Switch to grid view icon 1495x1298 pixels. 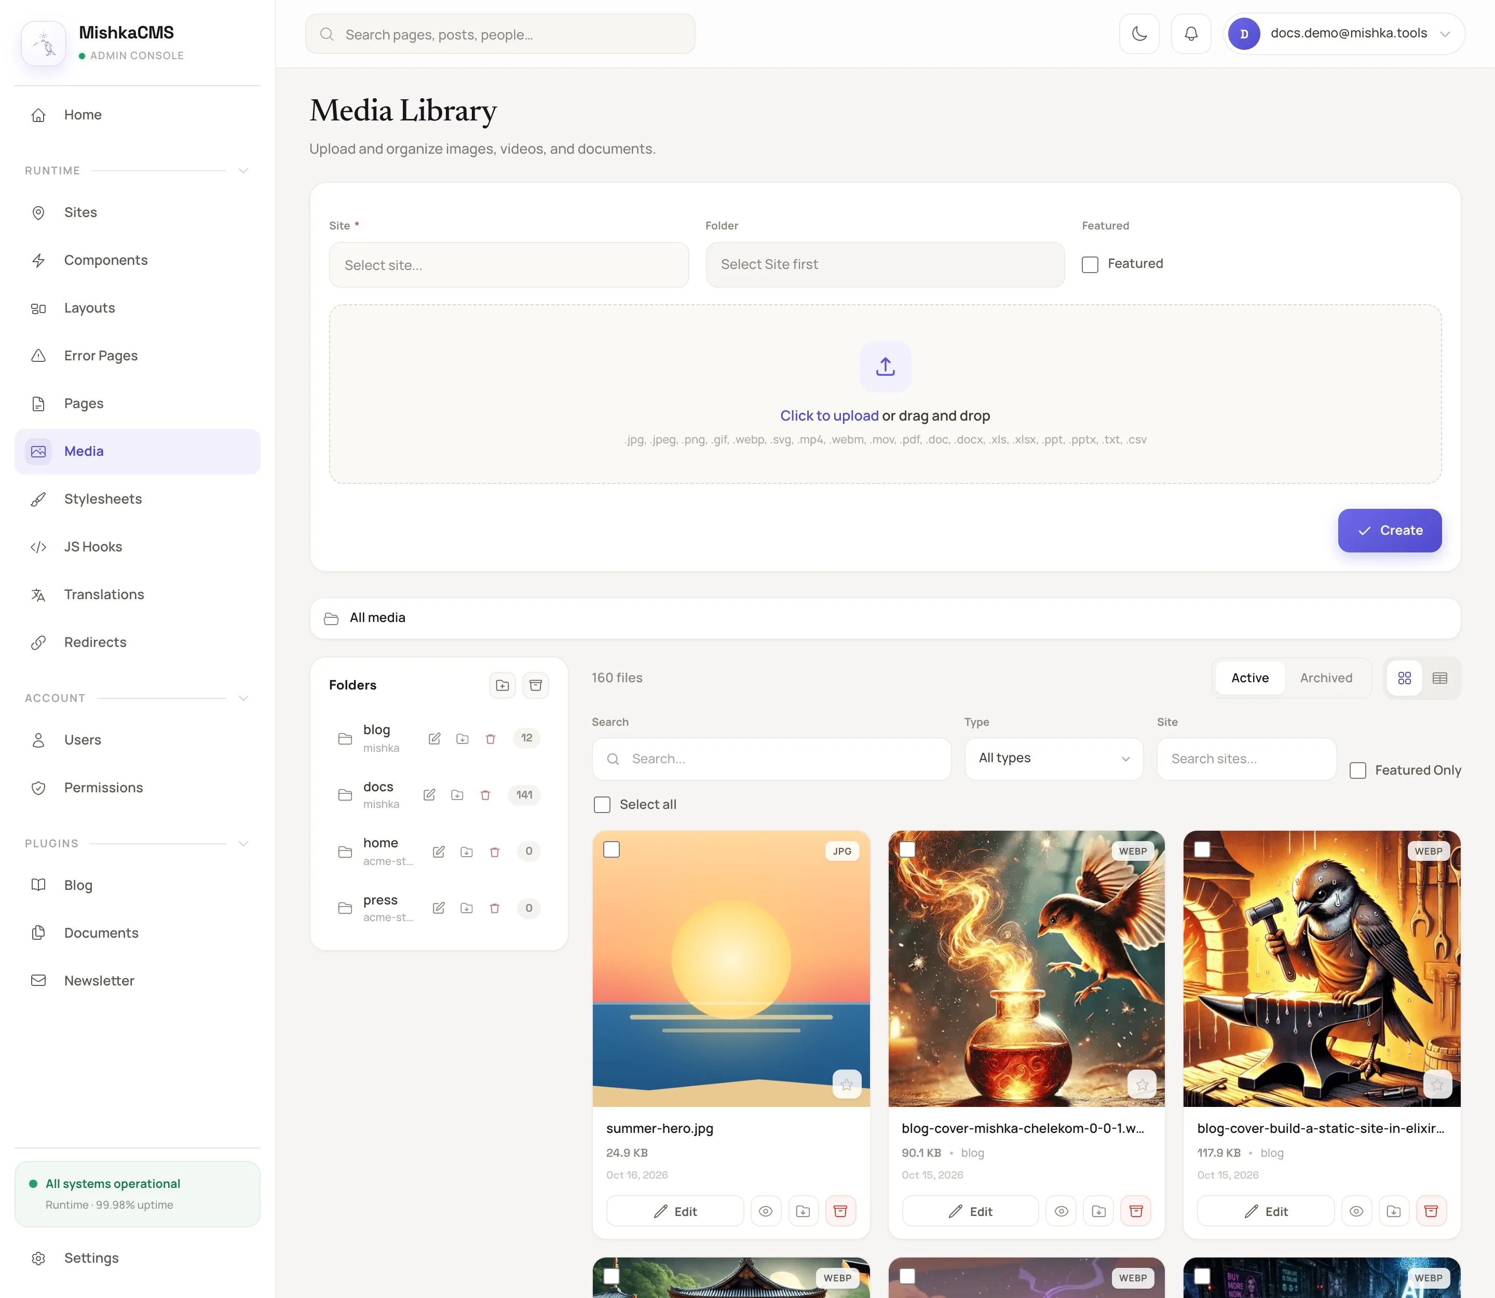pos(1405,678)
